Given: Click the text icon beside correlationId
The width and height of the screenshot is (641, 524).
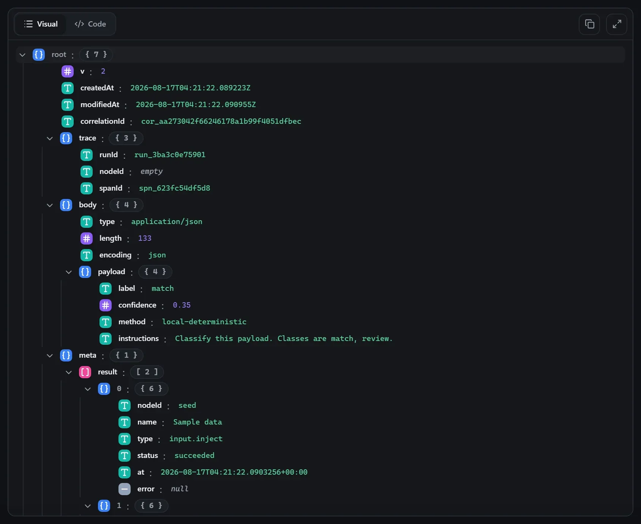Looking at the screenshot, I should (68, 122).
